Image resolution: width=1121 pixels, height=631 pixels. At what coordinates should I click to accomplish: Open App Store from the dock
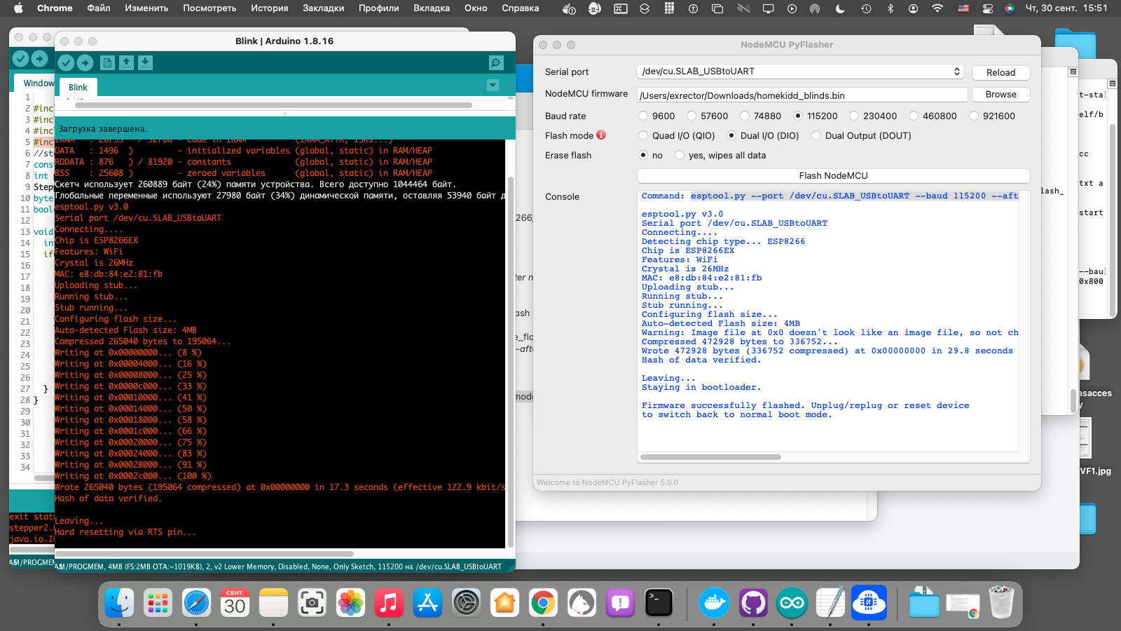[427, 602]
